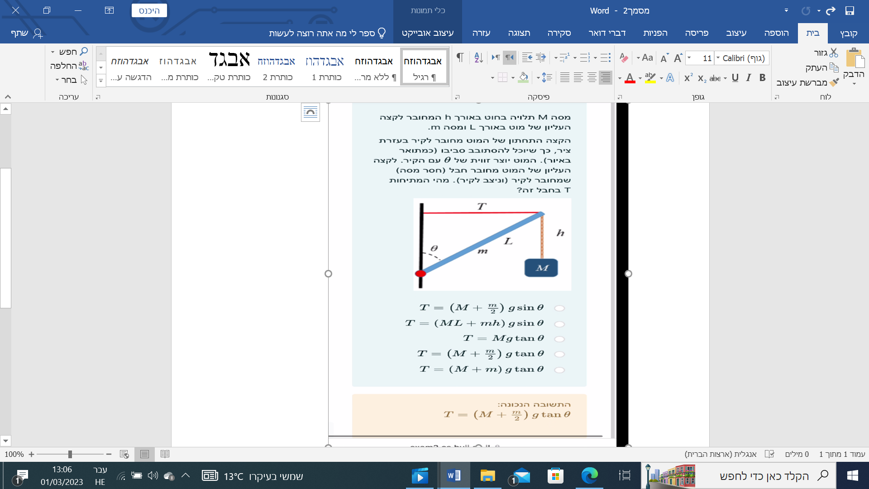Screen dimensions: 869x489
Task: Open text effects (outlined blue A)
Action: [x=670, y=78]
